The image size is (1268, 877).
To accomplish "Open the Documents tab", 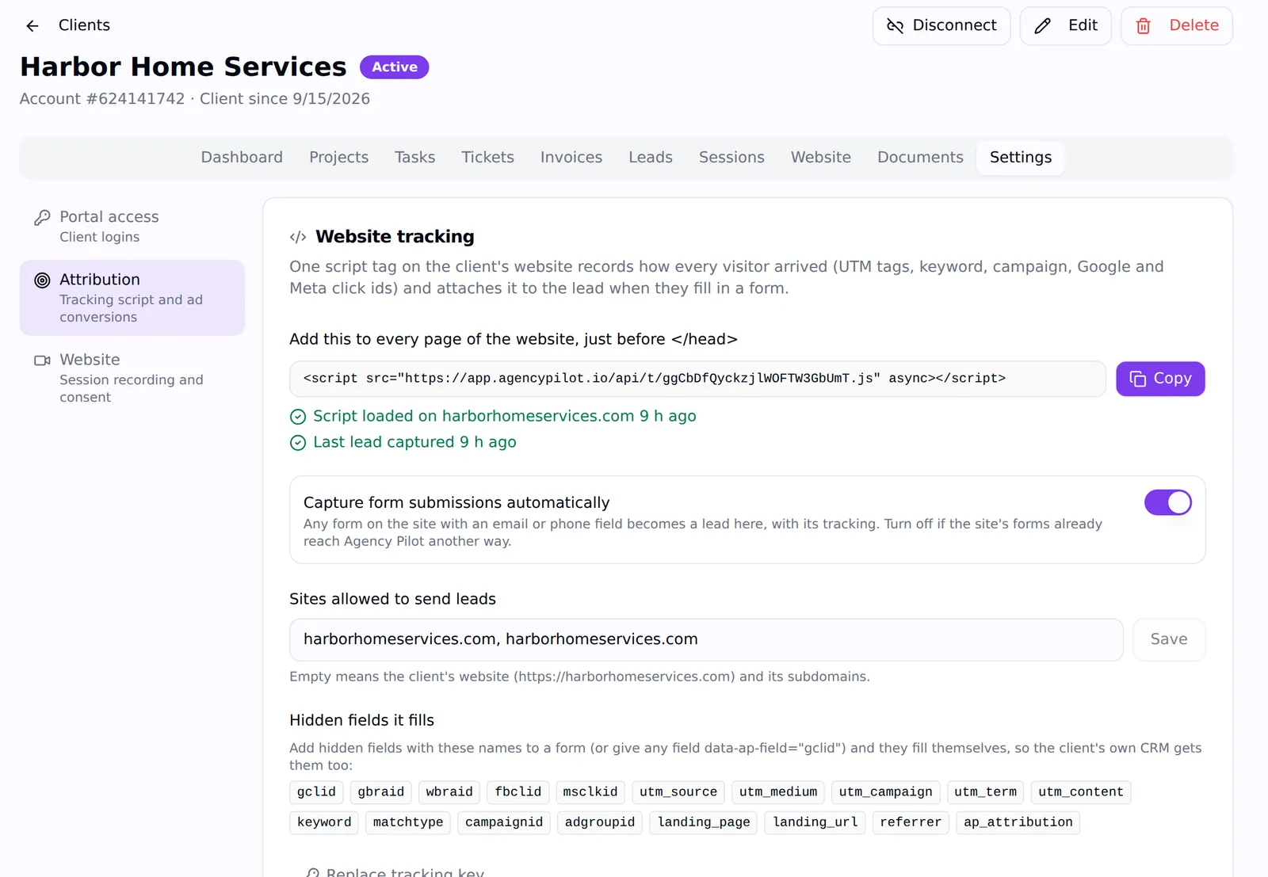I will tap(920, 158).
